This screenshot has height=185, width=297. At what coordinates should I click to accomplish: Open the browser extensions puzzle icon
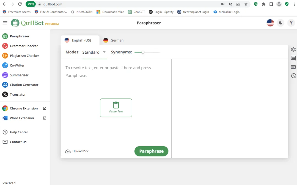pyautogui.click(x=263, y=4)
